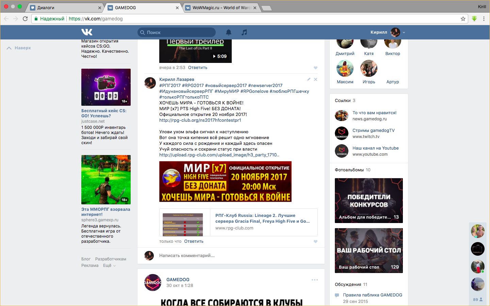The width and height of the screenshot is (490, 306).
Task: Delete Кирилл Лазарев's comment with X icon
Action: tap(315, 79)
